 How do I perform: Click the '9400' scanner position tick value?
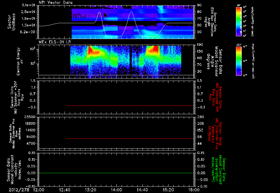31,137
